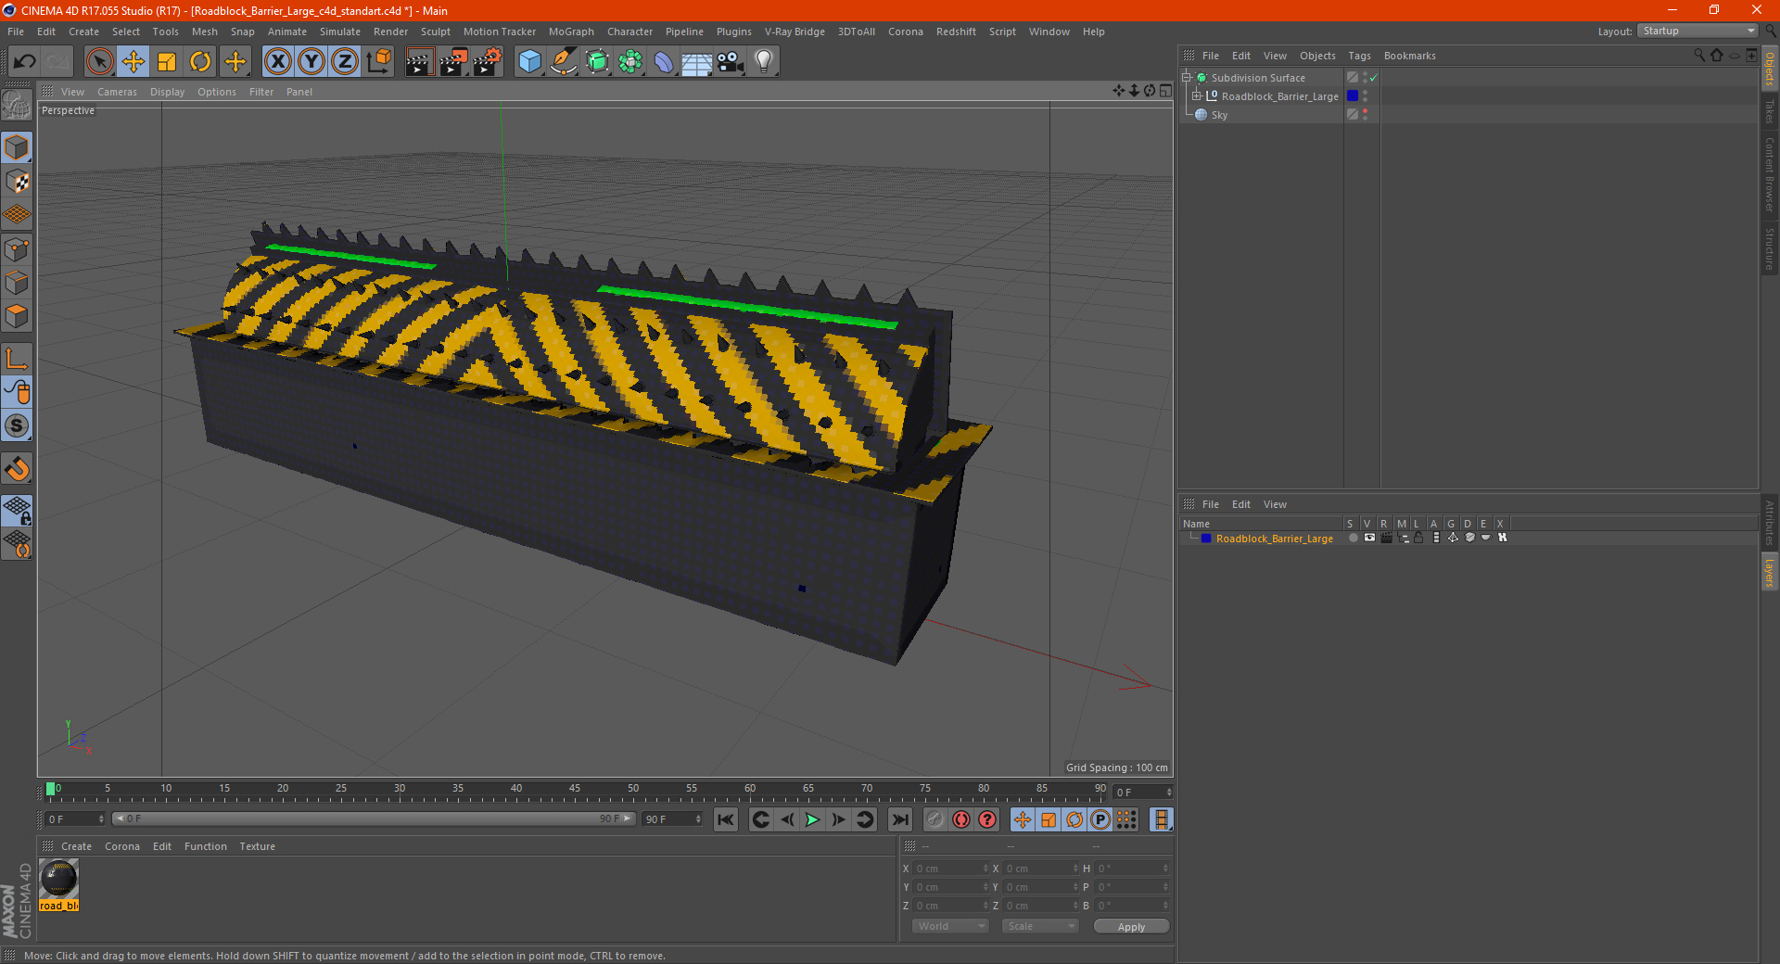
Task: Open the Simulate menu
Action: click(x=340, y=32)
